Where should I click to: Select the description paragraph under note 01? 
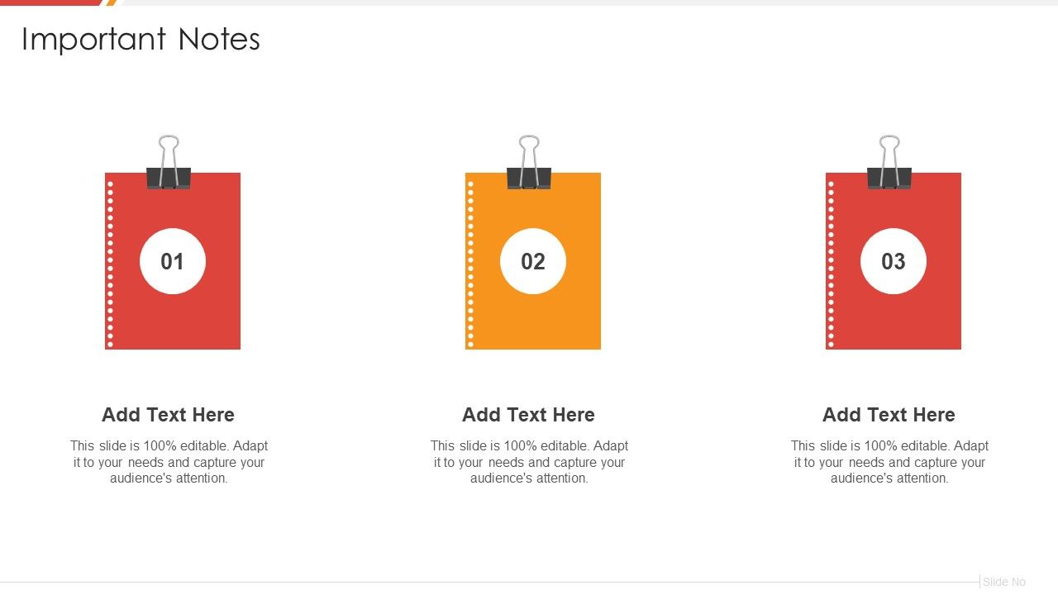tap(169, 462)
